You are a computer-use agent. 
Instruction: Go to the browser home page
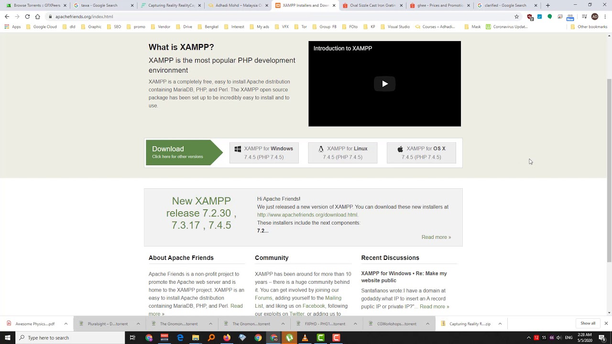(37, 17)
